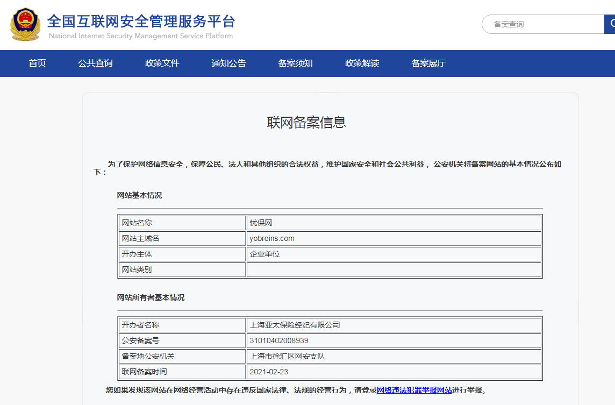Screen dimensions: 615x405
Task: Select the yobroins.com domain value
Action: tap(272, 239)
